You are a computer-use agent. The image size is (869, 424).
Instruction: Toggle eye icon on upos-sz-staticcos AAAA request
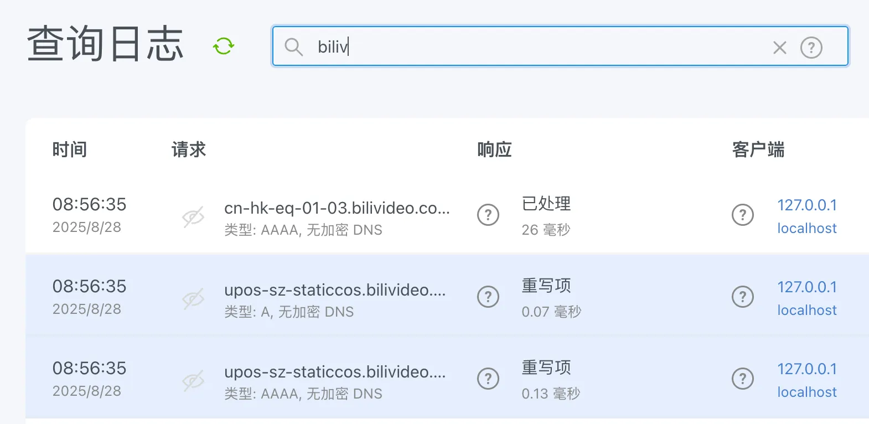point(193,380)
